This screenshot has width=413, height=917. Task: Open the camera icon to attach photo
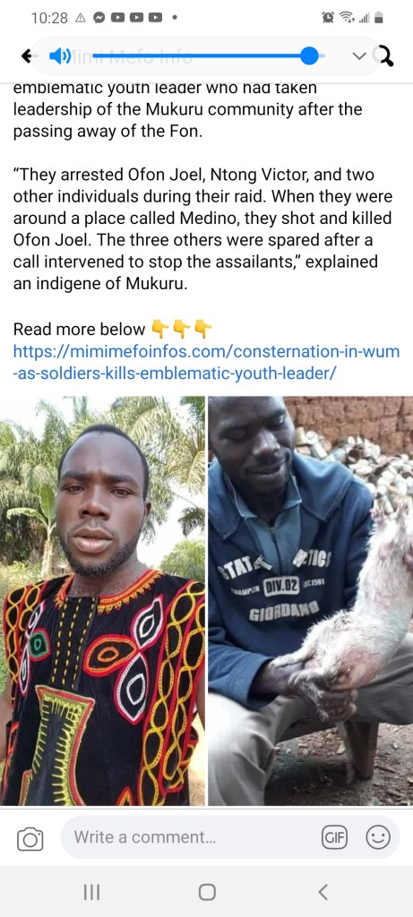pos(30,839)
